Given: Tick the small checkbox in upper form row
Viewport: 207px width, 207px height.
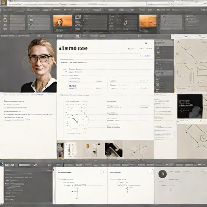Looking at the screenshot, I should (141, 81).
